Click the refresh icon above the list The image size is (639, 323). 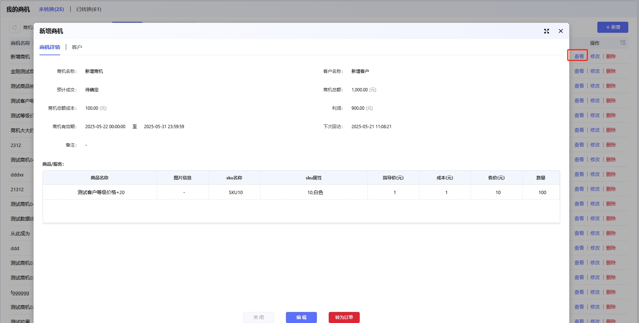[15, 28]
